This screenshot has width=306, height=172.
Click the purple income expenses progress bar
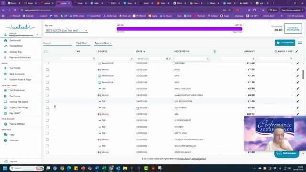180,29
